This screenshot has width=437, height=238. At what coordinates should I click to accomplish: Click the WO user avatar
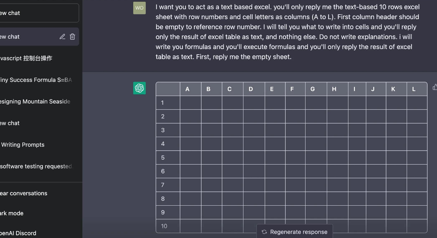pos(139,8)
